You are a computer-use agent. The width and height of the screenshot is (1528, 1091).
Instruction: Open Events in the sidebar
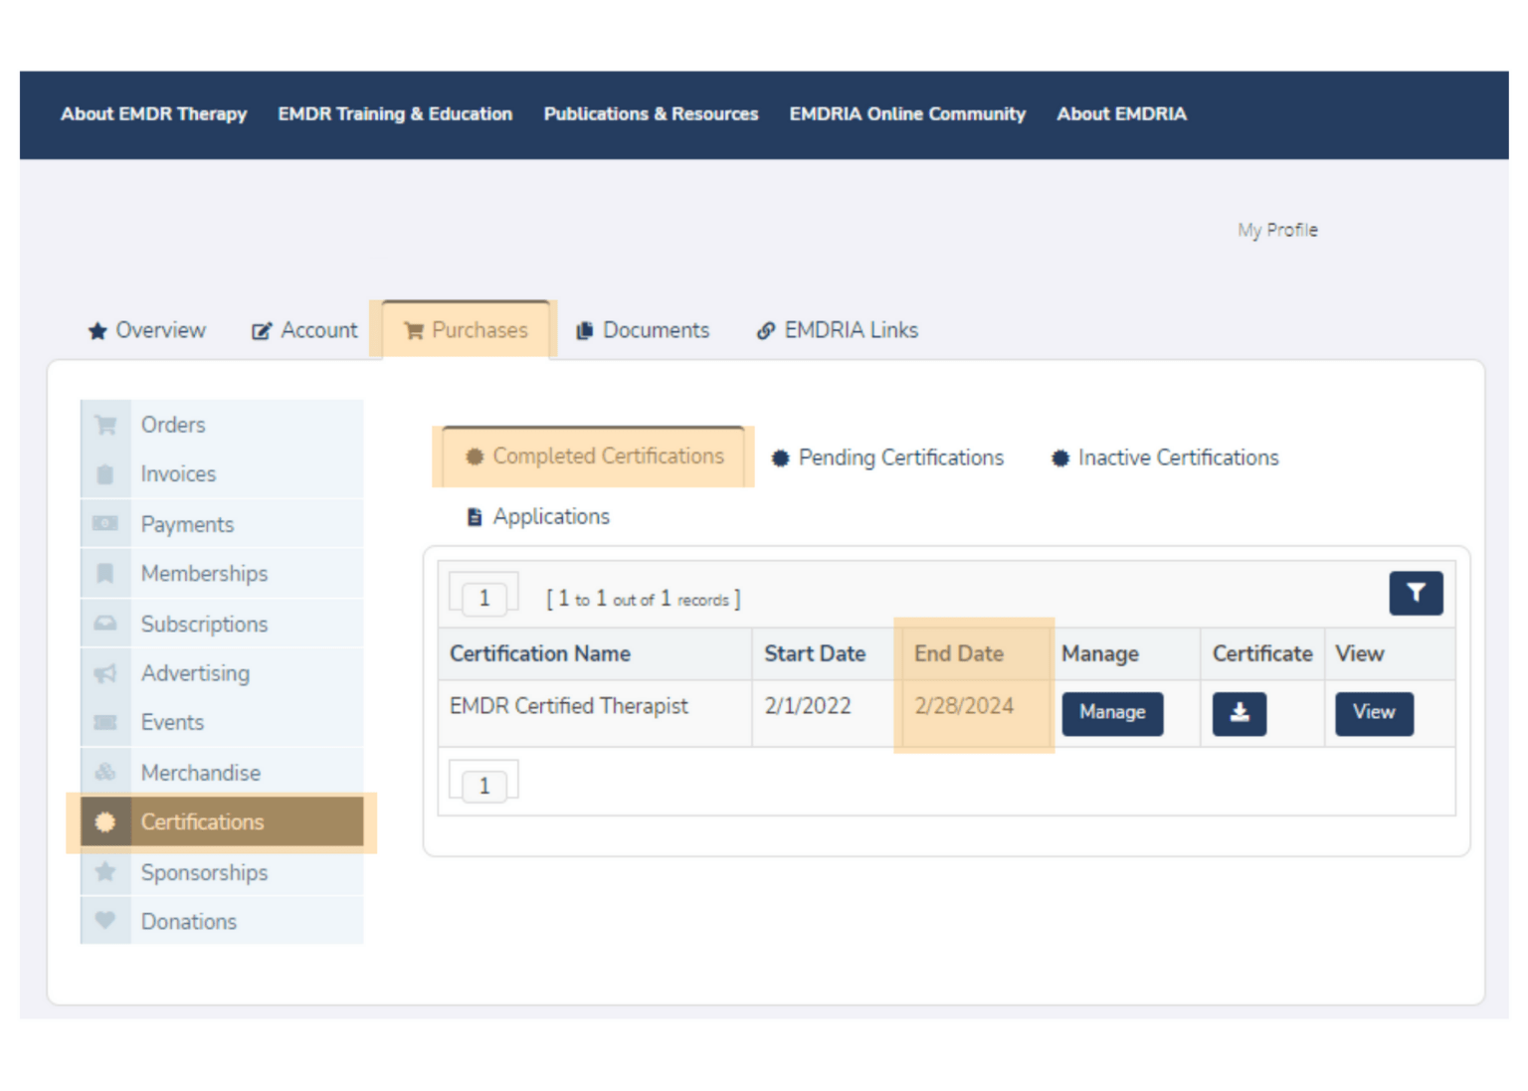tap(222, 723)
